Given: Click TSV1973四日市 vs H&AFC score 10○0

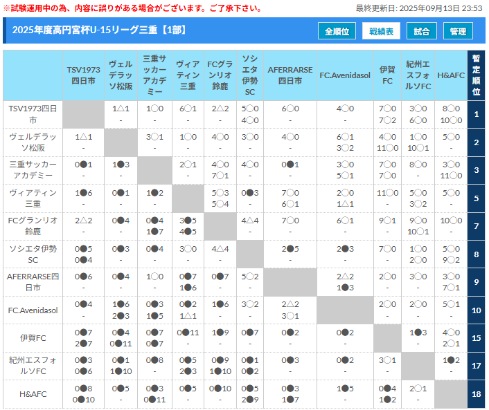Looking at the screenshot, I should tap(451, 120).
